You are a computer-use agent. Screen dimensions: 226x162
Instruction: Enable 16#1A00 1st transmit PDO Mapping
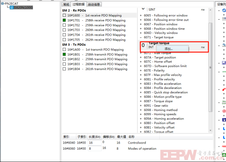click(64, 49)
